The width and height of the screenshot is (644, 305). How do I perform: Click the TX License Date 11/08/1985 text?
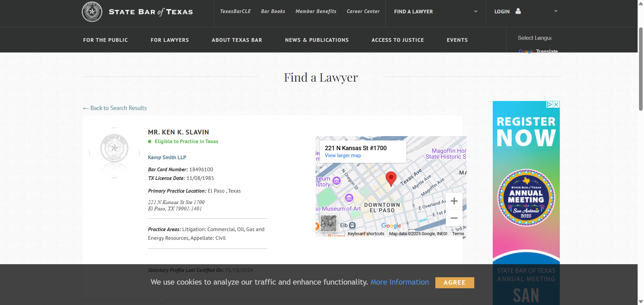pos(181,178)
